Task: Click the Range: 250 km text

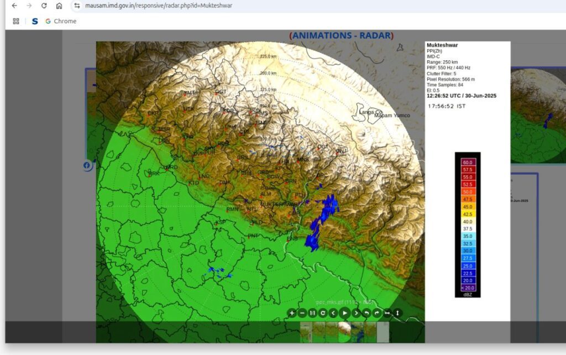Action: tap(442, 62)
